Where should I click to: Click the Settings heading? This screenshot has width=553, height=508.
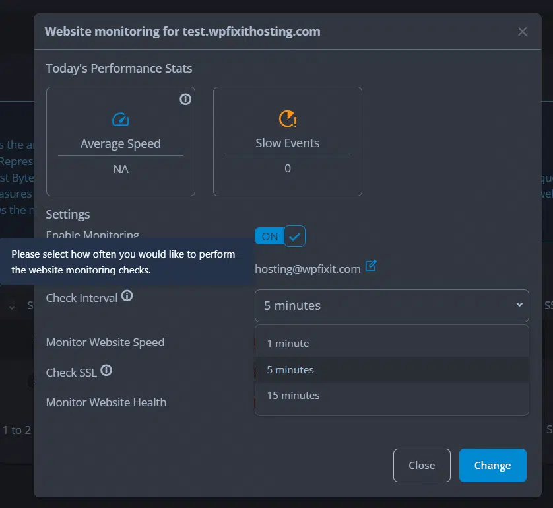point(68,214)
